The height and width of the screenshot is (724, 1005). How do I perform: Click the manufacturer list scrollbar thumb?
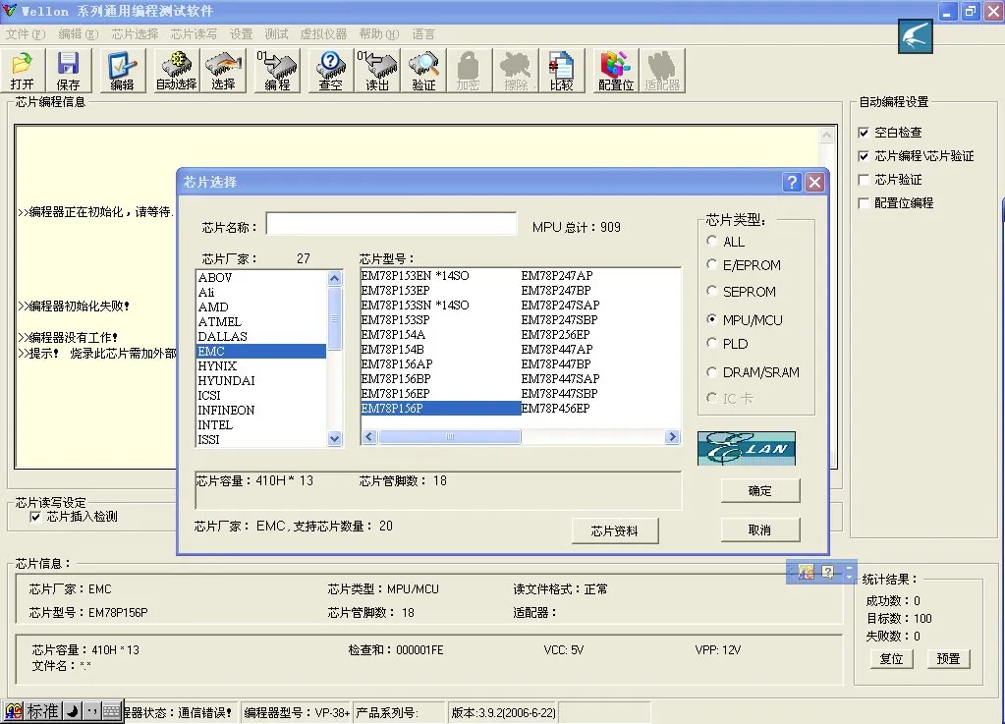(335, 318)
